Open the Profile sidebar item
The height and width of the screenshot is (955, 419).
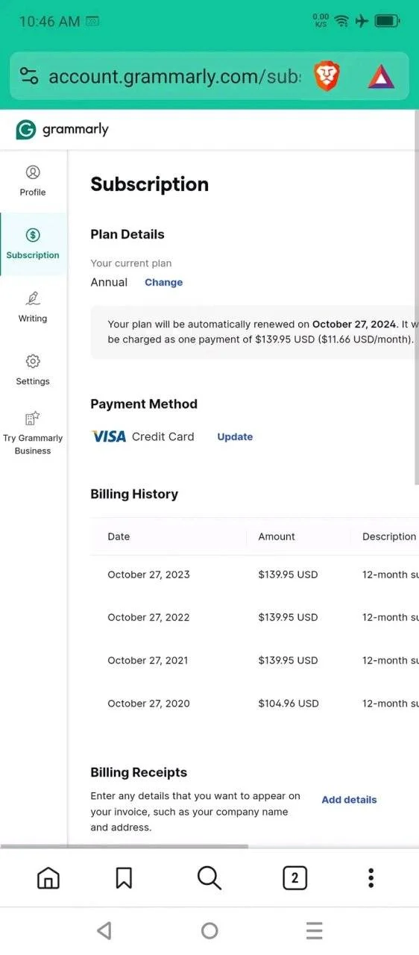coord(33,181)
